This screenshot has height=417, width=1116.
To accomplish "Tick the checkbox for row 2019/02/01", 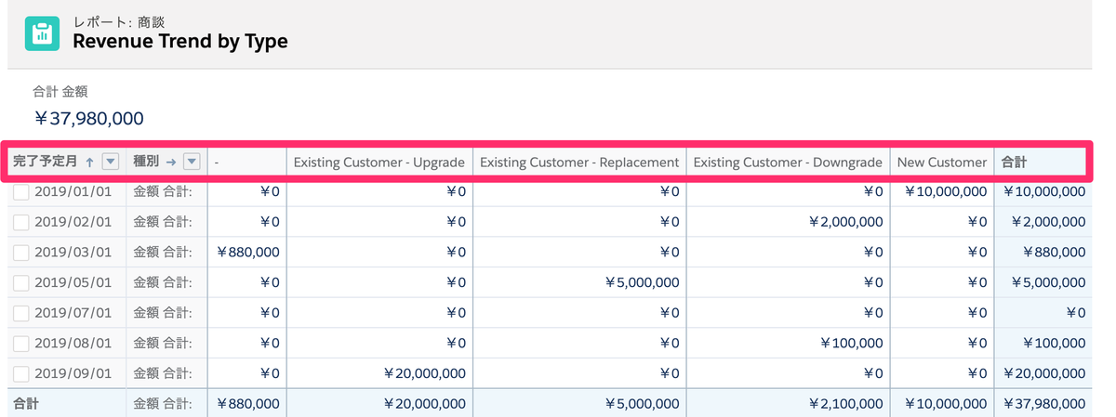I will click(x=21, y=222).
